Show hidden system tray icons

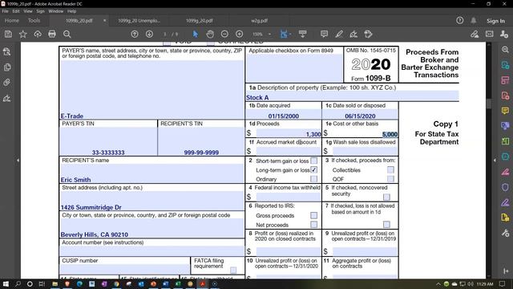(438, 283)
